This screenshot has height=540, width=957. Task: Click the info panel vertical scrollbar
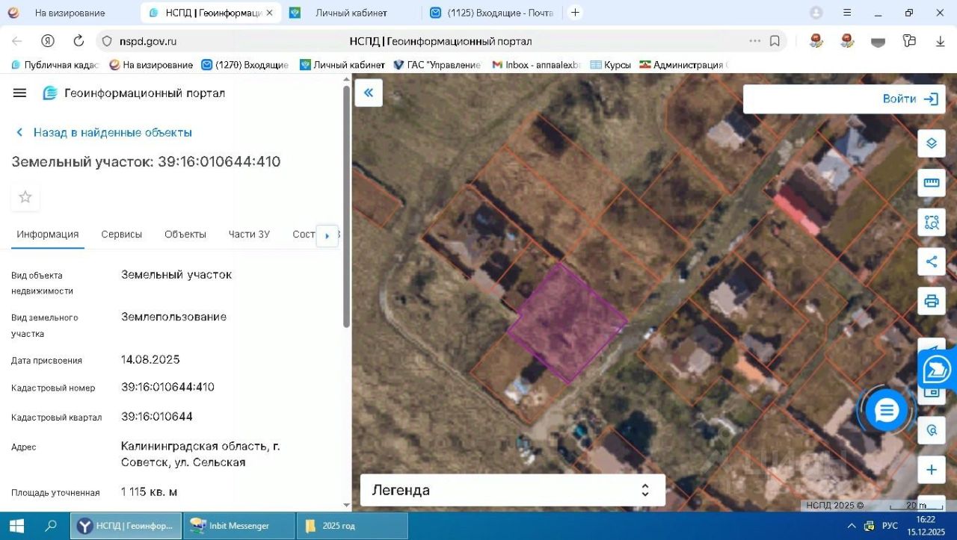point(346,206)
